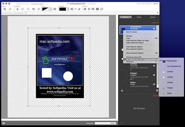Expand the toolbar overflow chevron
The width and height of the screenshot is (185, 127).
coord(158,13)
